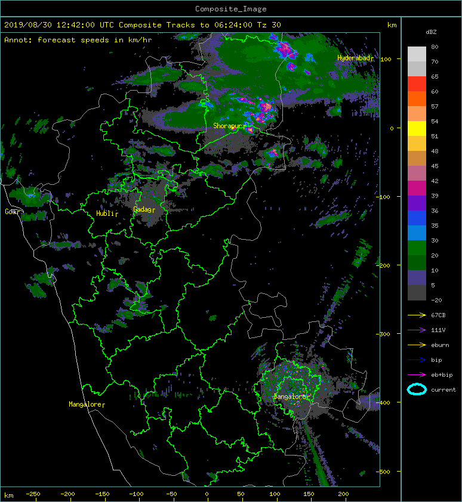Click the 'Annot: forecast speeds in km/hr' text

tap(78, 40)
